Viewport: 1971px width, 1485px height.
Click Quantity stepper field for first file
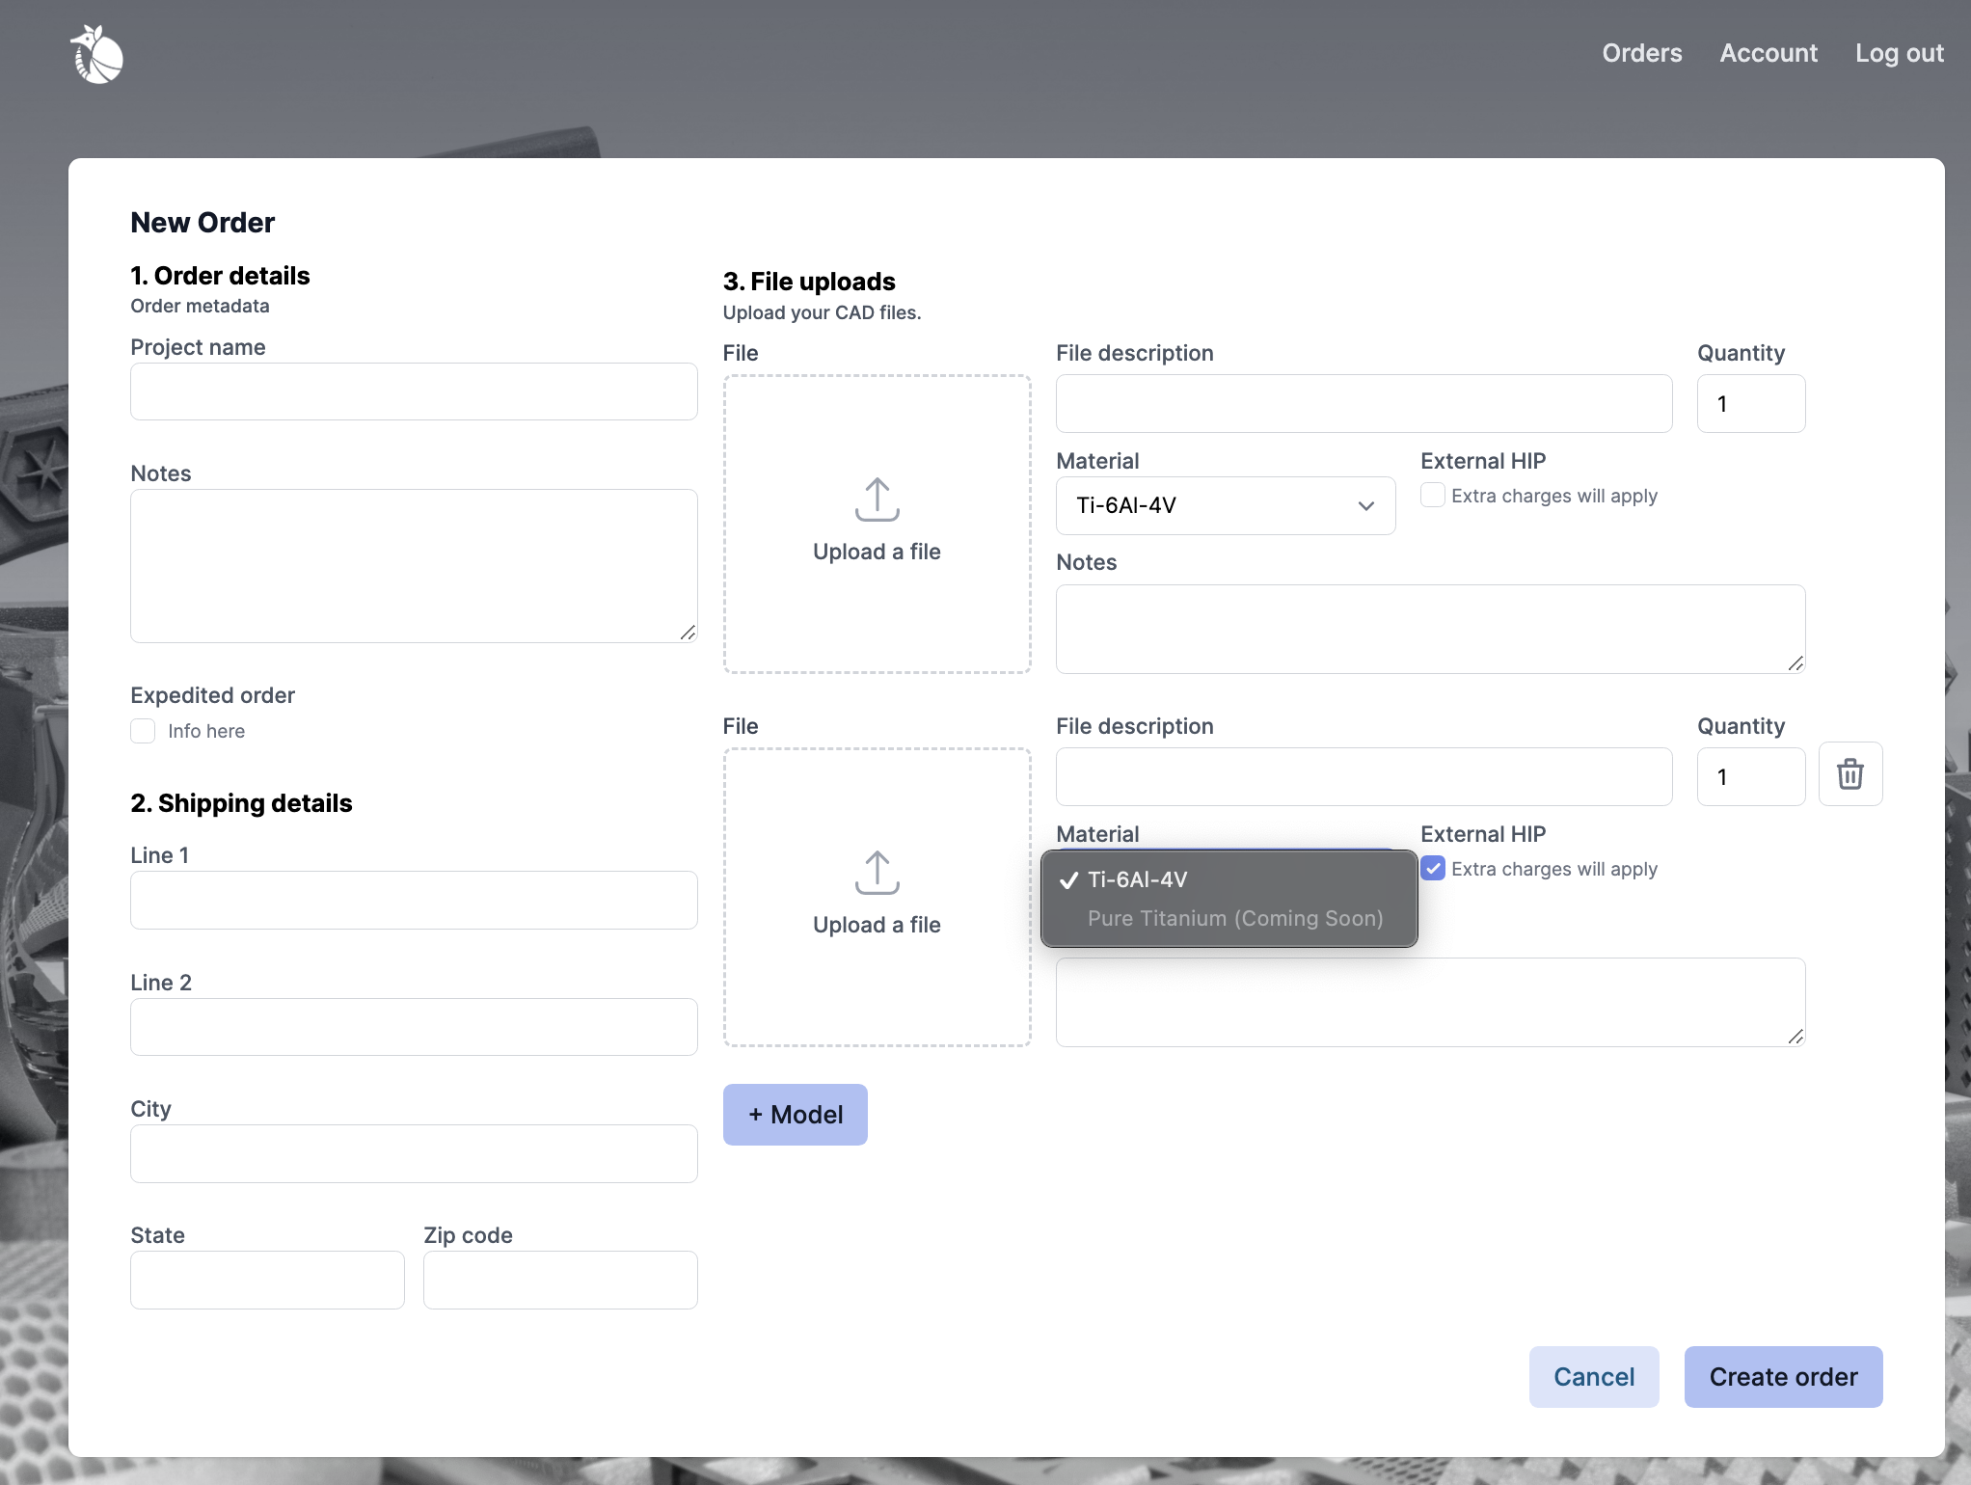click(1751, 402)
